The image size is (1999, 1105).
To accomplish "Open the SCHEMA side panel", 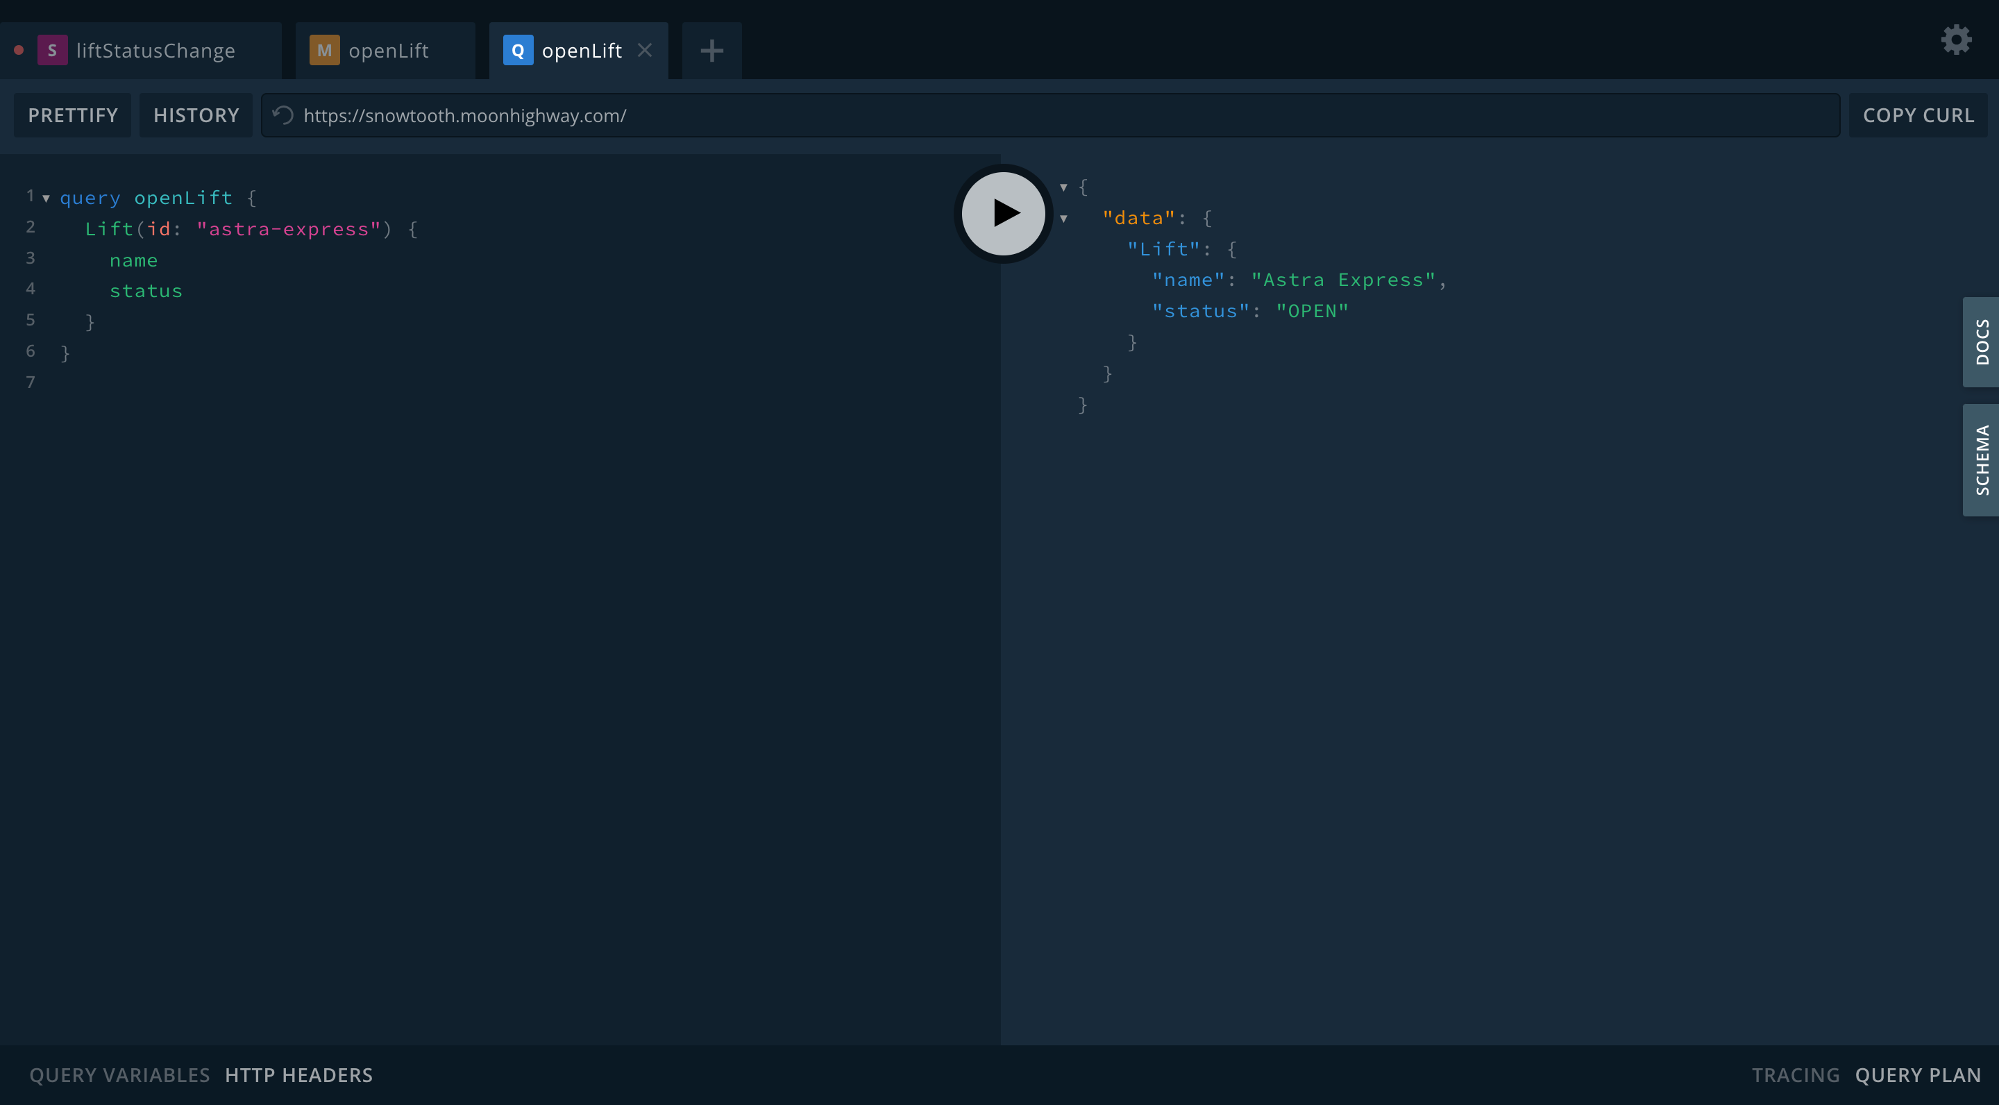I will (1981, 460).
